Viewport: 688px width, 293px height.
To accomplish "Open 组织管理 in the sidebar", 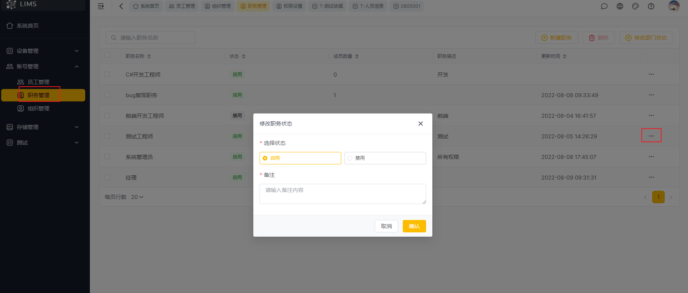I will click(43, 108).
